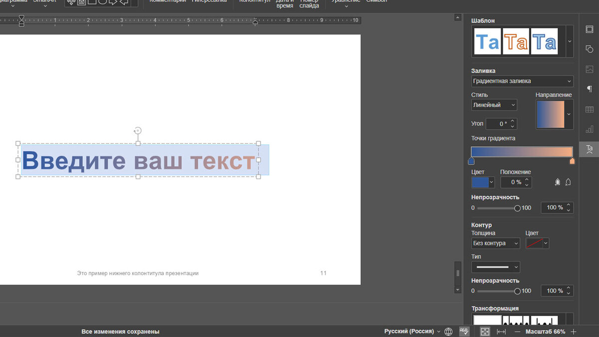Click the outline opacity 100 % input field
The width and height of the screenshot is (599, 337).
[x=553, y=291]
